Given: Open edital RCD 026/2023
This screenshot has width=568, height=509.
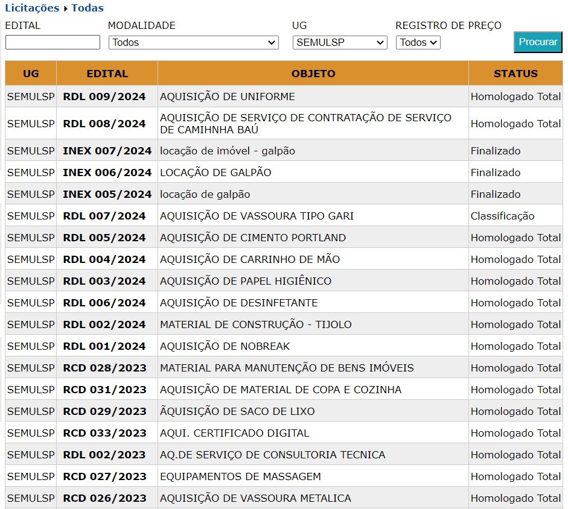Looking at the screenshot, I should pyautogui.click(x=104, y=499).
